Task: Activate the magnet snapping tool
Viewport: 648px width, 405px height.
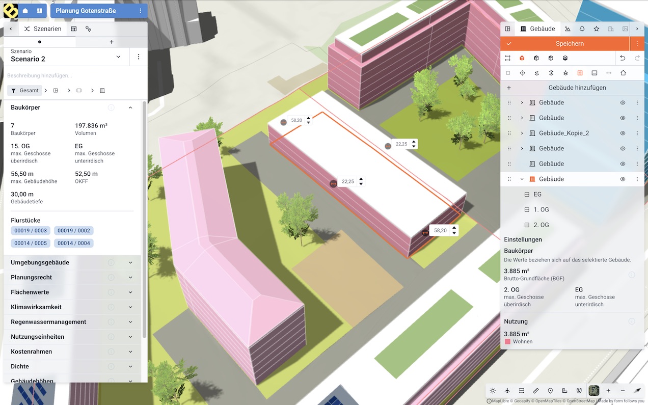Action: tap(579, 391)
